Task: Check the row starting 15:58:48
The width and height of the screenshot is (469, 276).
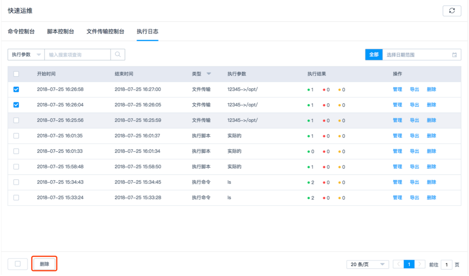Action: [16, 167]
